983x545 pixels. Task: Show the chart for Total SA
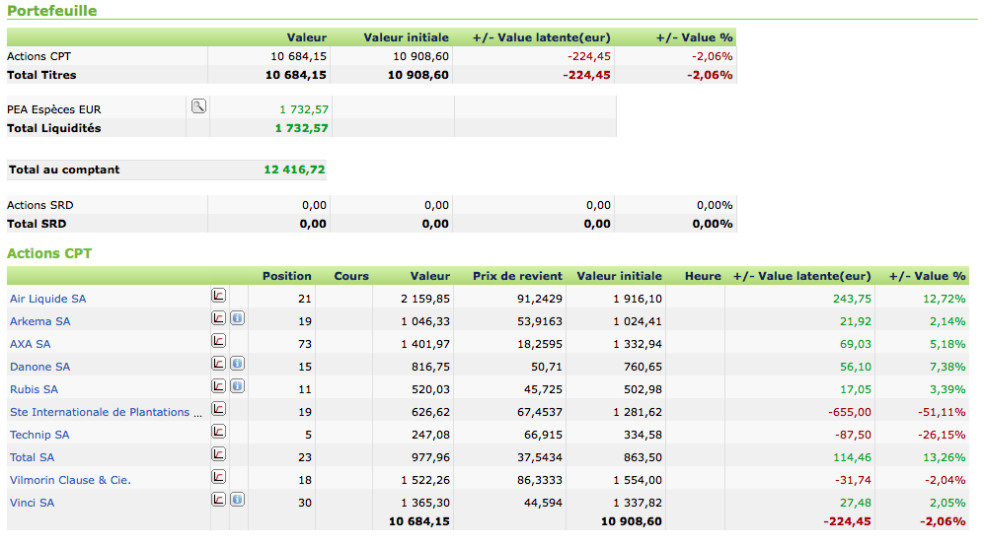(x=218, y=454)
